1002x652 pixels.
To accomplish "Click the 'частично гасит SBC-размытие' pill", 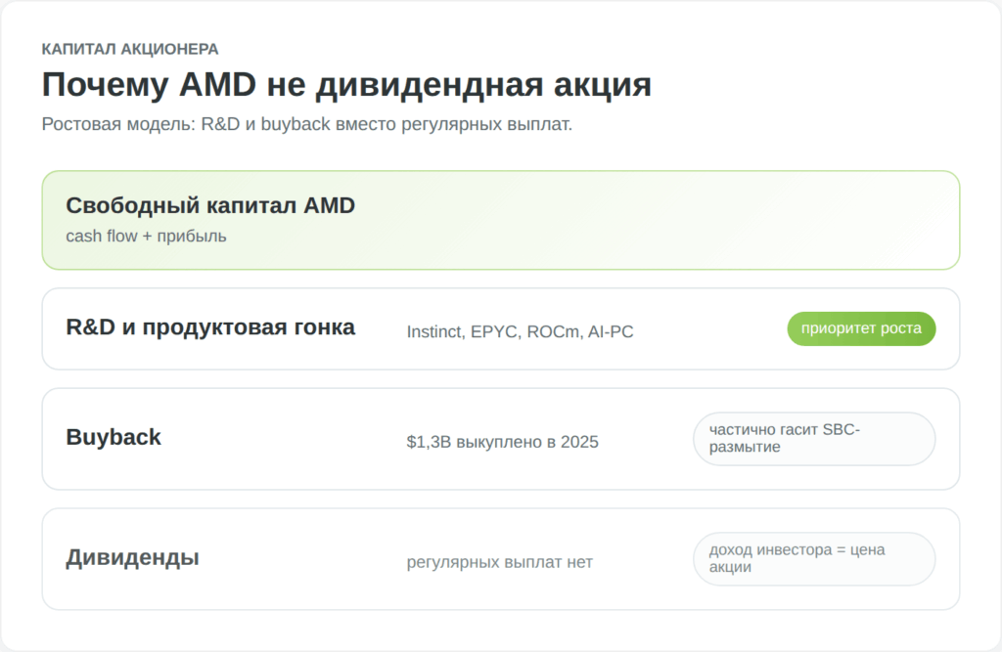I will coord(814,439).
